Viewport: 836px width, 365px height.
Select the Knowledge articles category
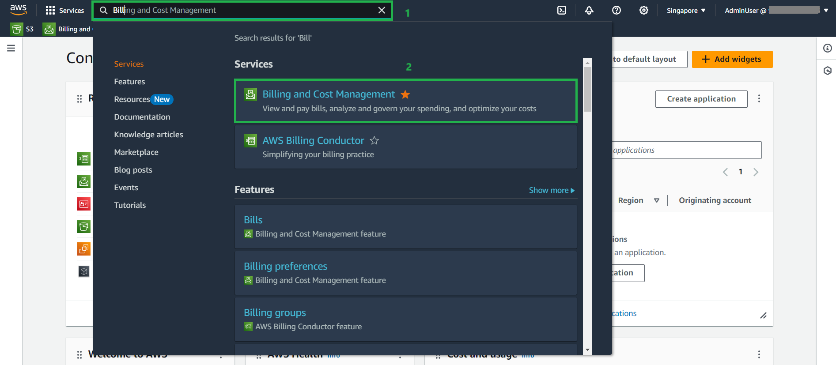coord(148,135)
